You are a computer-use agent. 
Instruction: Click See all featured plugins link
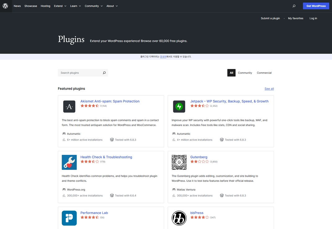[x=269, y=89]
